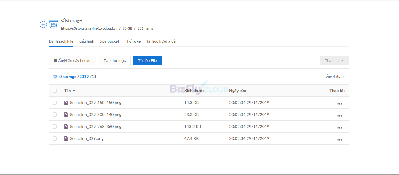399x175 pixels.
Task: Open three-dot actions for Selection_029-768x360.png
Action: pyautogui.click(x=339, y=128)
